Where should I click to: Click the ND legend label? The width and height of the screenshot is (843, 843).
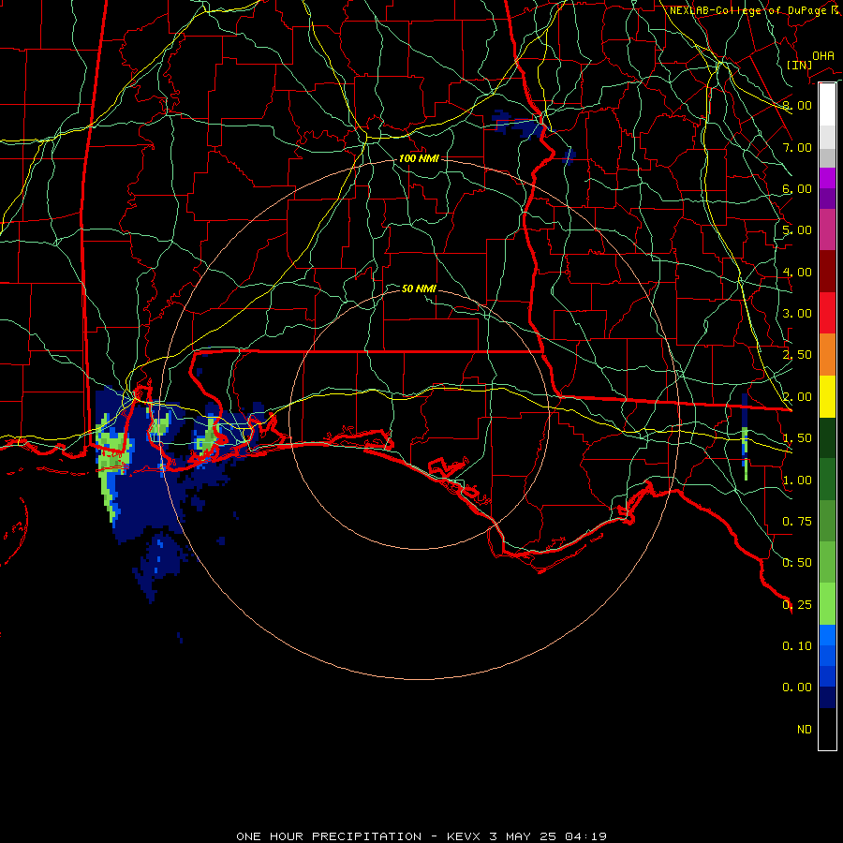tap(805, 730)
